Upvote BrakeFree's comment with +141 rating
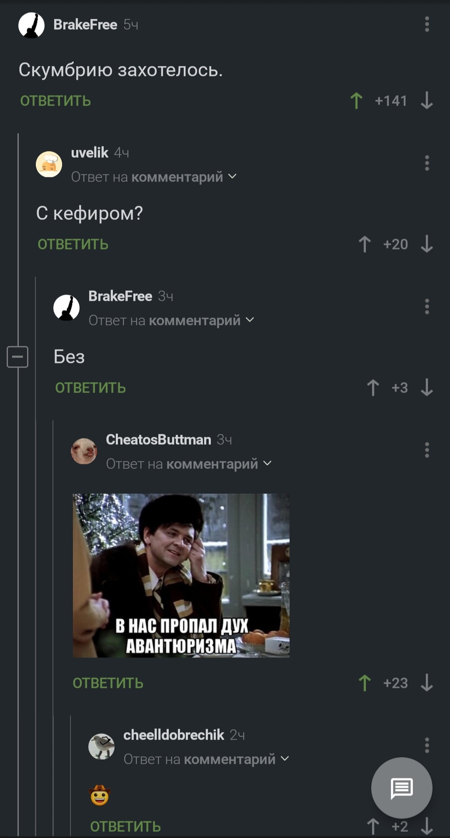The image size is (450, 838). pyautogui.click(x=356, y=101)
